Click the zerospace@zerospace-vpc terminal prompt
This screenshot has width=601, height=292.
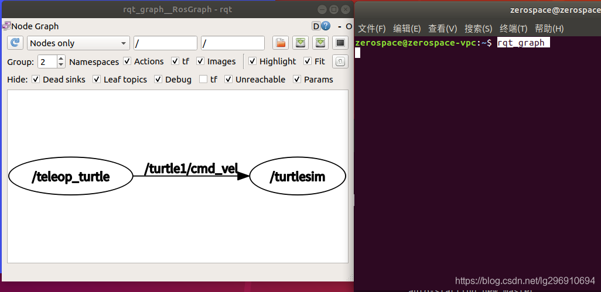423,43
